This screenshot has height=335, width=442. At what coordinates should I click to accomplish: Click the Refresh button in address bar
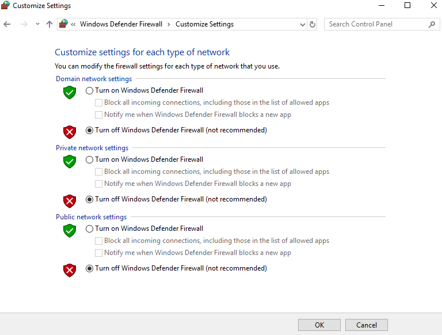coord(313,24)
